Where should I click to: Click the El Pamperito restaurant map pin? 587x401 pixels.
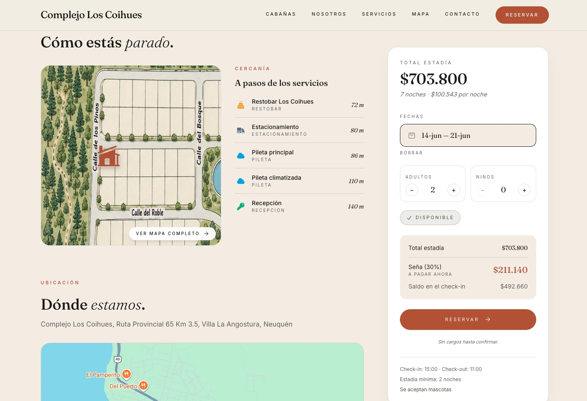[x=126, y=374]
